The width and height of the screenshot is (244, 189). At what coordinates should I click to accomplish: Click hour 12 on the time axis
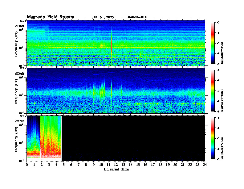coord(116,165)
